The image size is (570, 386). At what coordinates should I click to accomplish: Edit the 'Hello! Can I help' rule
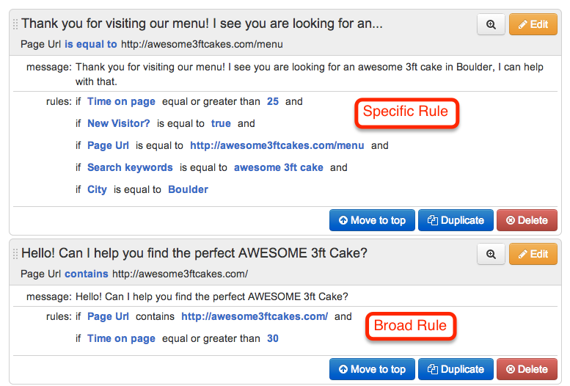(533, 254)
